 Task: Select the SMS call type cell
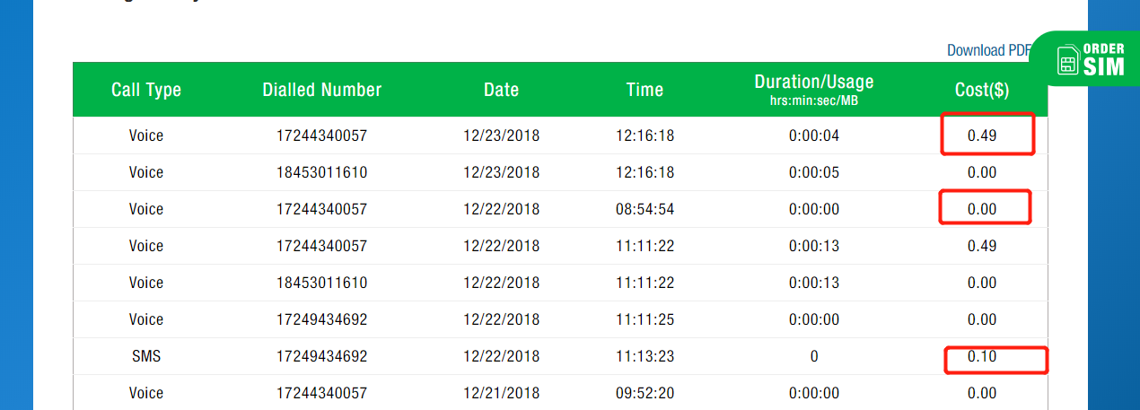pyautogui.click(x=146, y=356)
